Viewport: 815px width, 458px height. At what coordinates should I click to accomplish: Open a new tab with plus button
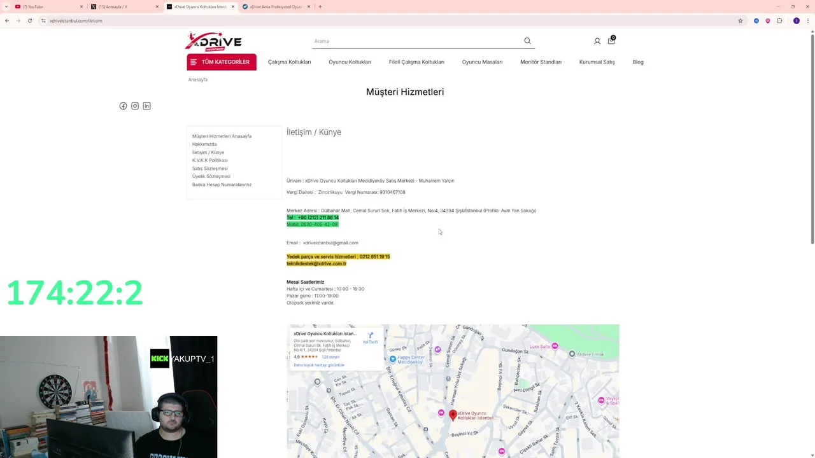point(320,6)
